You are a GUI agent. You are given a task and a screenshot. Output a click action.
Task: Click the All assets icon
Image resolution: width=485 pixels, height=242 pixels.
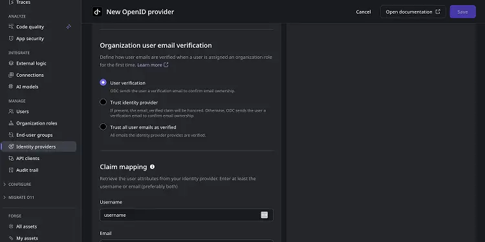click(11, 227)
